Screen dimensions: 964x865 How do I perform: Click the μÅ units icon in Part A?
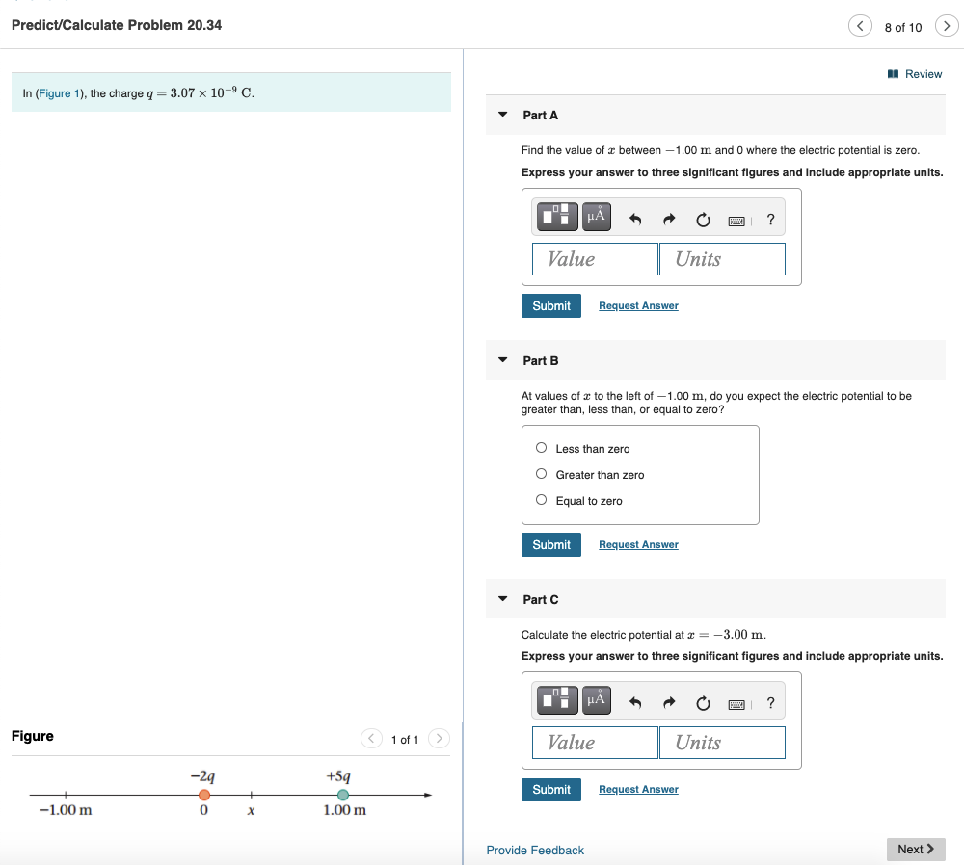[596, 216]
